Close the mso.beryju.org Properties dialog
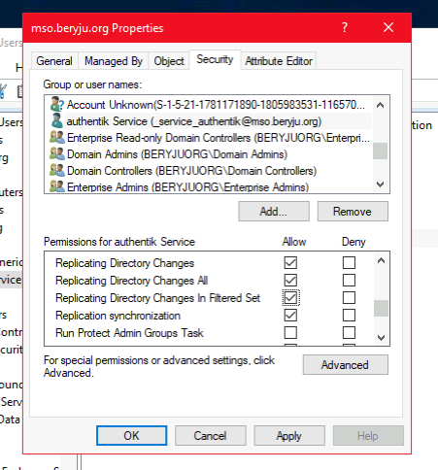This screenshot has height=470, width=438. (388, 27)
